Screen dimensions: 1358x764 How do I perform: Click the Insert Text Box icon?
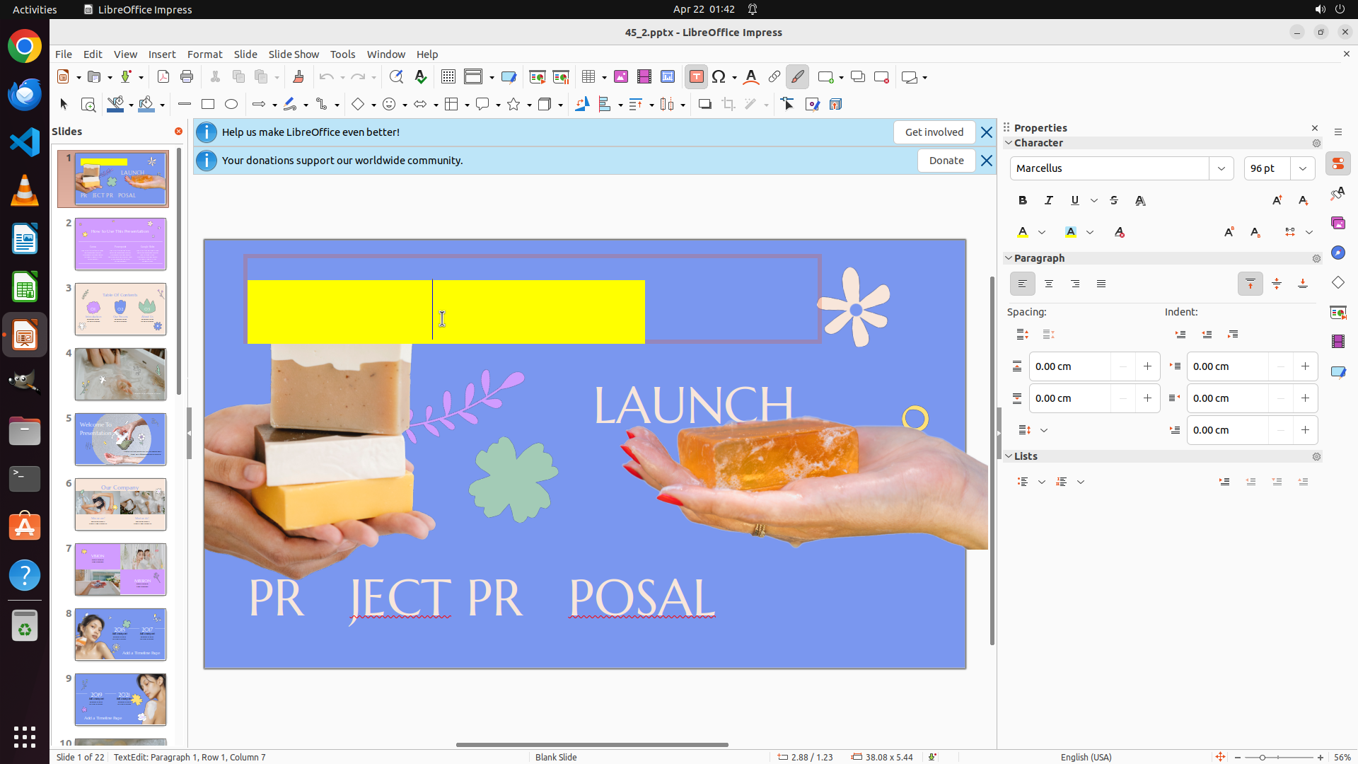pos(696,77)
